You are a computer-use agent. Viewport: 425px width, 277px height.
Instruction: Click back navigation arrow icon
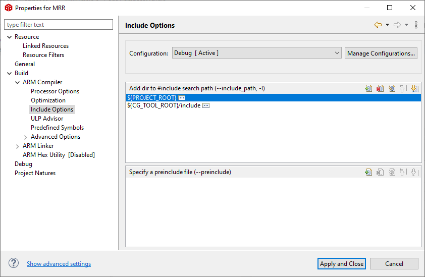(x=378, y=25)
